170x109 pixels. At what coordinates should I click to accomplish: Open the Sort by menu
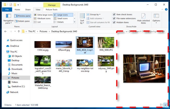click(x=82, y=18)
